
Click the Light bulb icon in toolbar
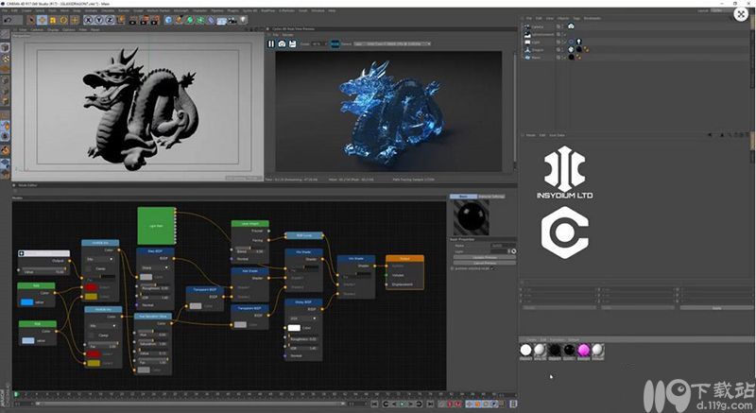[243, 20]
